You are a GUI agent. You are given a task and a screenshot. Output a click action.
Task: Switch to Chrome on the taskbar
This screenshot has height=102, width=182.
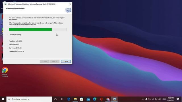[108, 99]
